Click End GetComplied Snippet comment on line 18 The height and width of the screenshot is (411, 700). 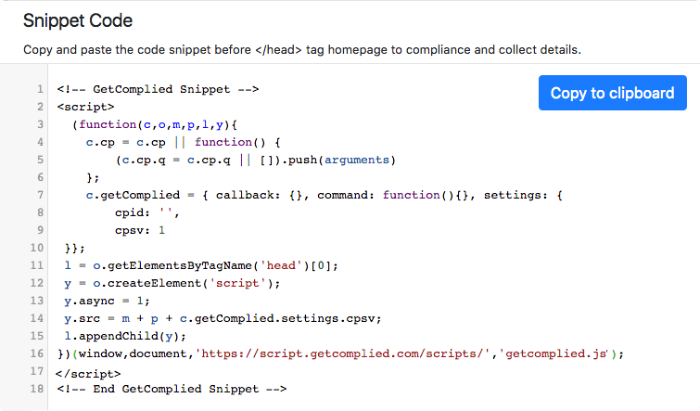[x=172, y=389]
